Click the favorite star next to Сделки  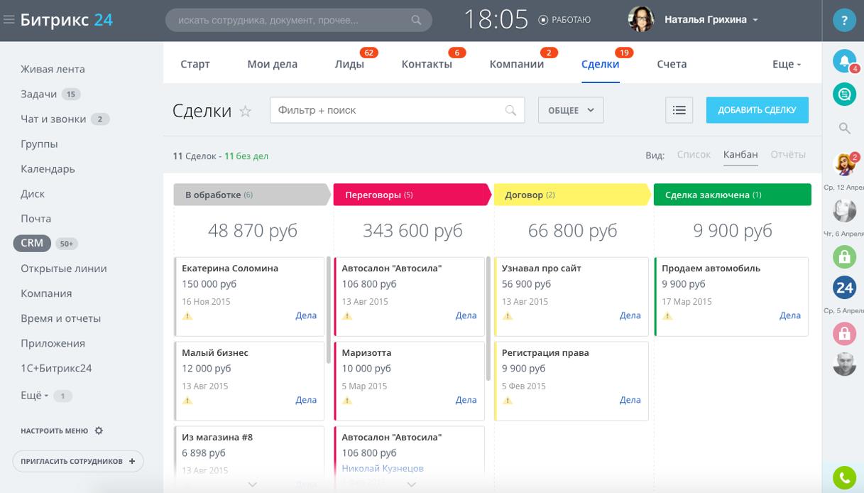[246, 111]
